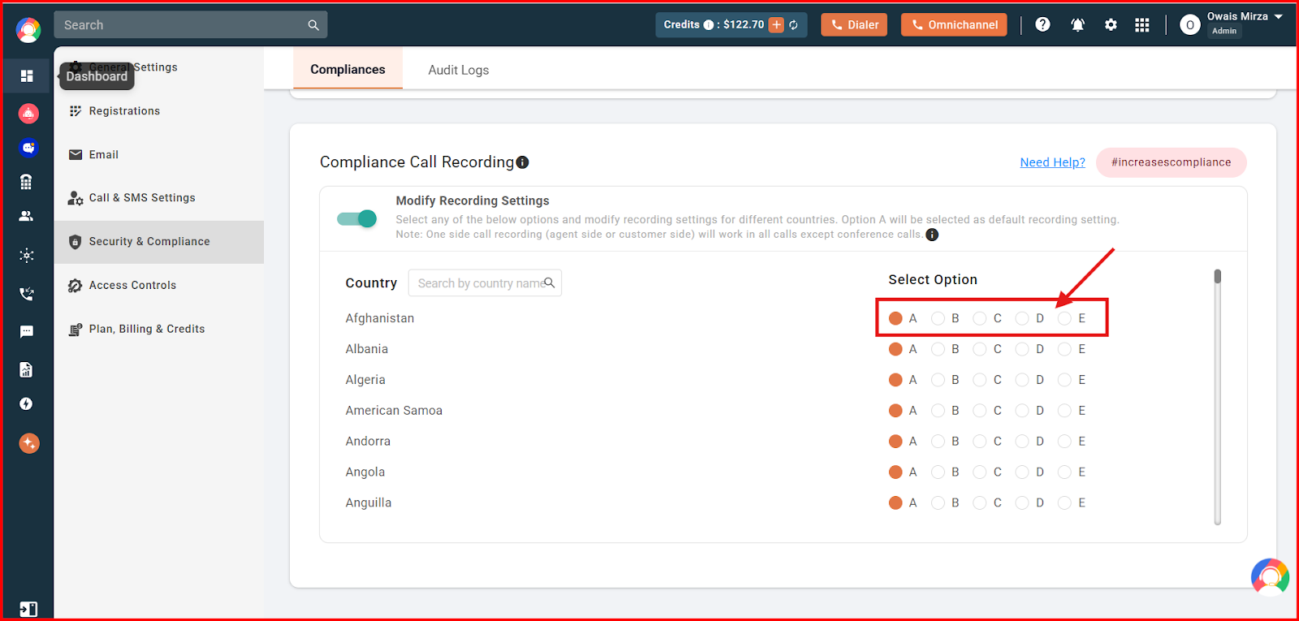Open the apps grid icon
The height and width of the screenshot is (621, 1299).
1142,25
